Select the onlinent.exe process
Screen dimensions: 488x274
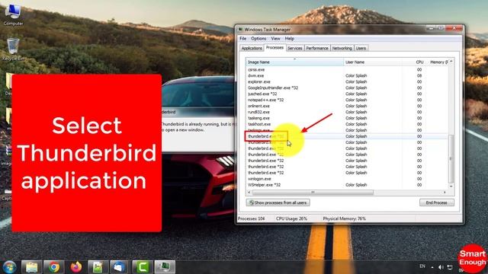[x=347, y=106]
